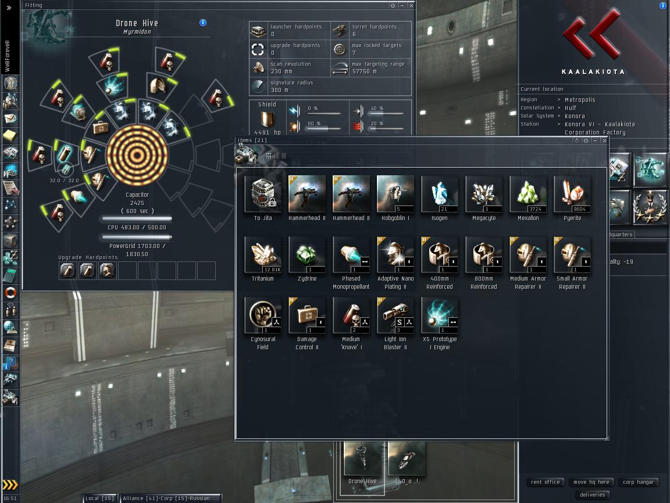Click the Hulf constellation link
Screen dimensions: 670x503
(x=571, y=108)
